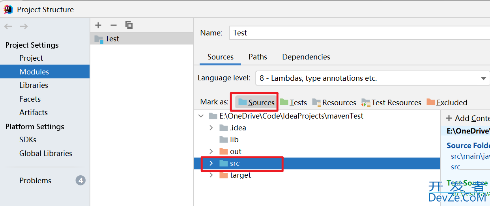This screenshot has width=490, height=206.
Task: Select the Test module in list
Action: click(x=142, y=39)
